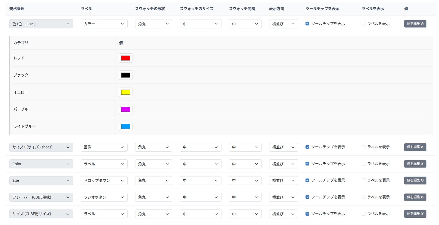Toggle ツールチップを表示 in フレーバー row
The image size is (439, 225).
coord(307,197)
